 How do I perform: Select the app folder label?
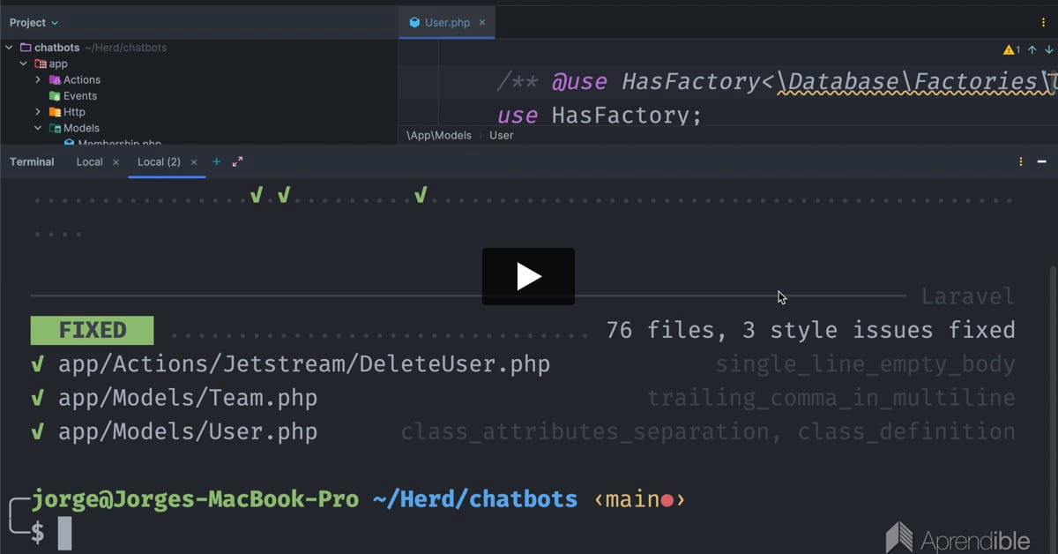tap(58, 64)
